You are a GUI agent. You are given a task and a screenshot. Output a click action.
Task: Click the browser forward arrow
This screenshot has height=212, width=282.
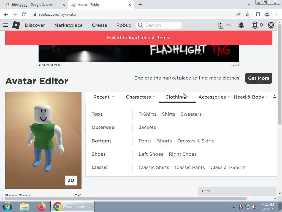(15, 14)
